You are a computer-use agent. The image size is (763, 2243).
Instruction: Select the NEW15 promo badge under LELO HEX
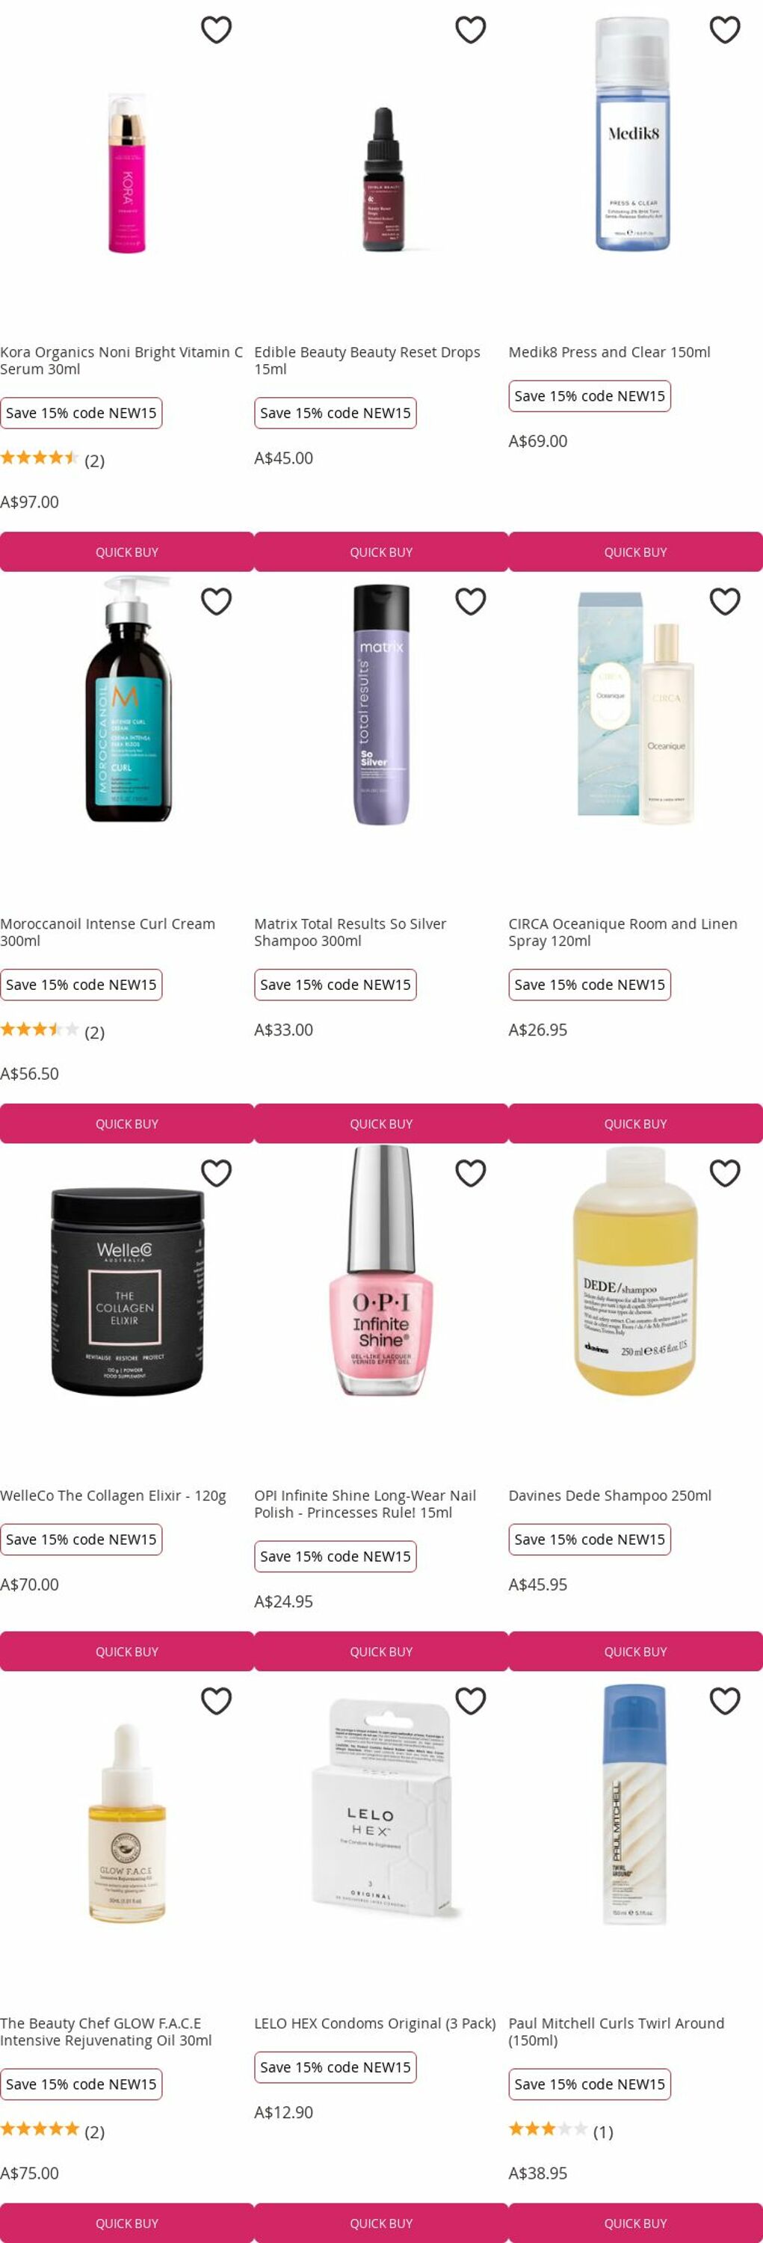pos(335,2067)
